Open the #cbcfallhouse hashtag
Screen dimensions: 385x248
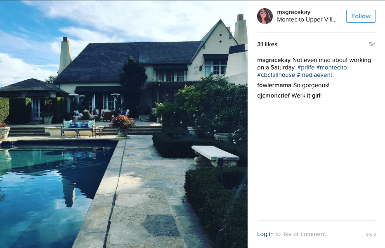[x=276, y=75]
